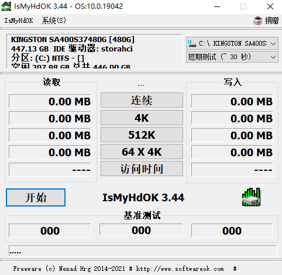The width and height of the screenshot is (282, 275).
Task: Open the IsMyHdOK menu
Action: click(19, 20)
